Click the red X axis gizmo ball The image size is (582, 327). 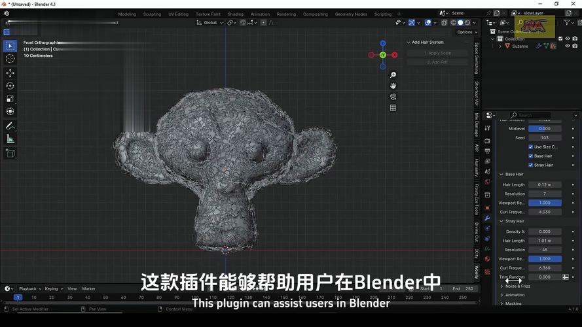tap(394, 55)
